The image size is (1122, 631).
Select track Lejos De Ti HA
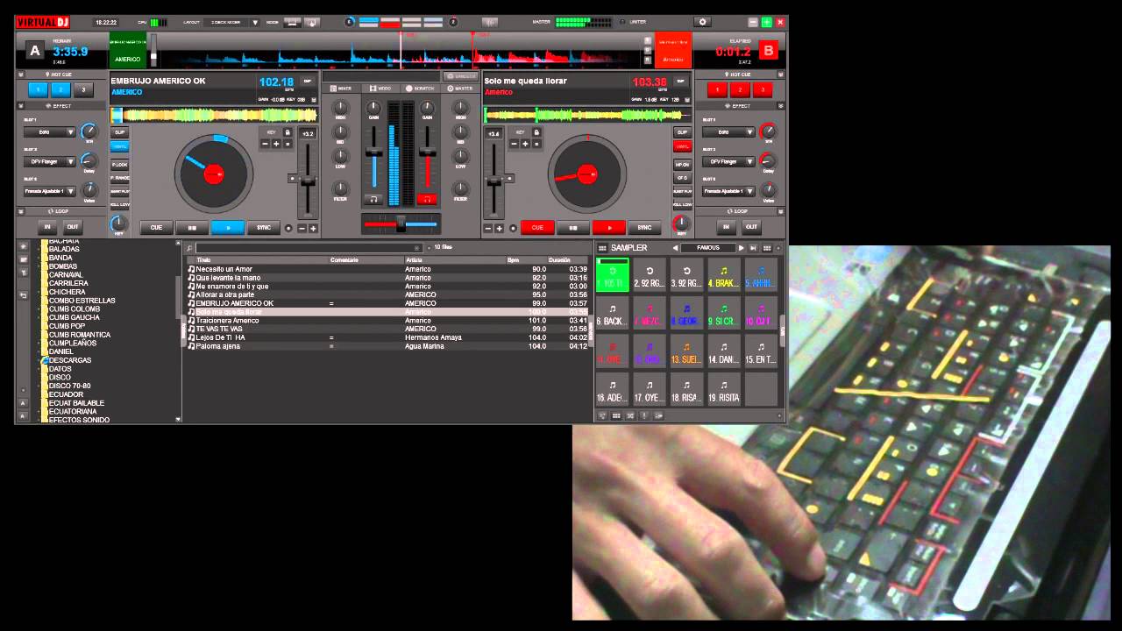pyautogui.click(x=387, y=337)
